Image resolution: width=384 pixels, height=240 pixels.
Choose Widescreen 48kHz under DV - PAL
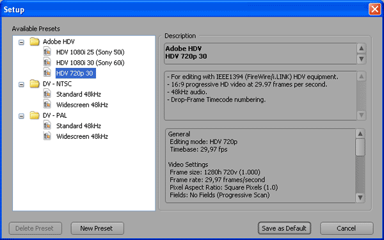(x=82, y=136)
